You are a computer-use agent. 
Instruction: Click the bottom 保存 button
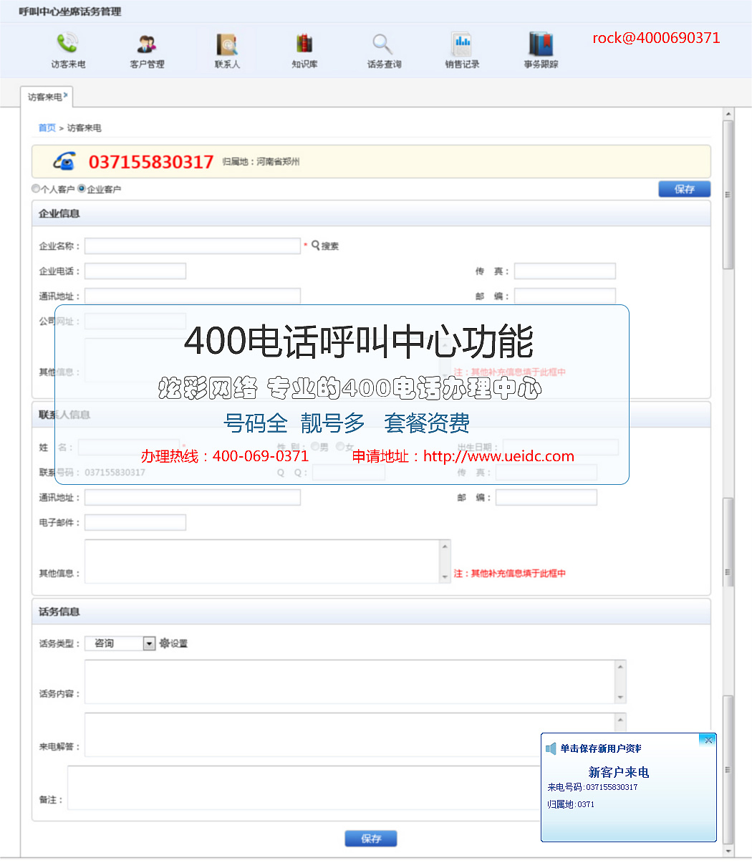click(x=371, y=839)
